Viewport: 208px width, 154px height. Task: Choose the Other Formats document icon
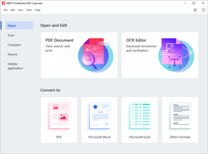click(x=180, y=116)
